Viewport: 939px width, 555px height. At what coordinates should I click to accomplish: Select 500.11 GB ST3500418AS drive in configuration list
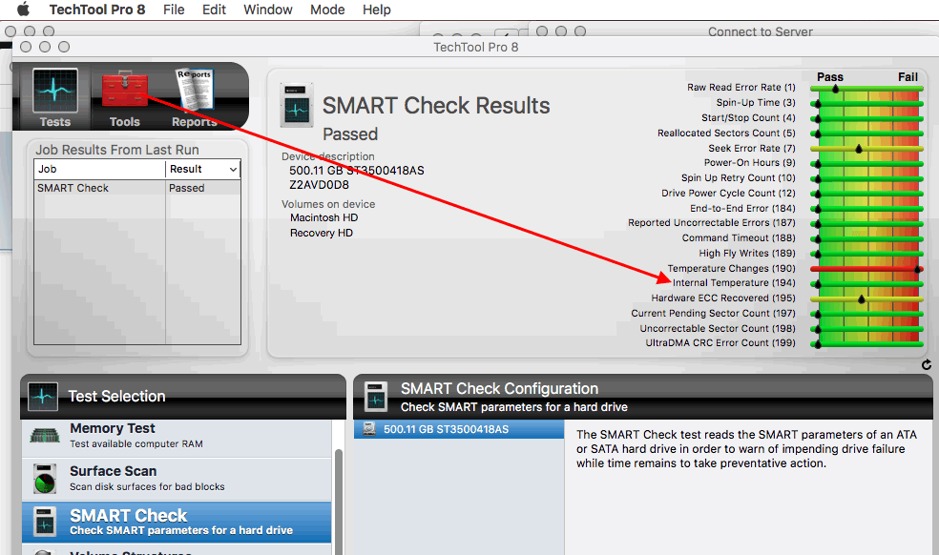[459, 429]
